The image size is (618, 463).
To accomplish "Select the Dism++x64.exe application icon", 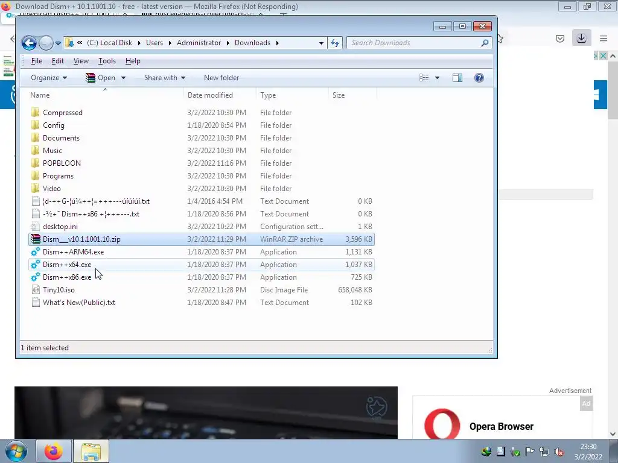I will (36, 265).
